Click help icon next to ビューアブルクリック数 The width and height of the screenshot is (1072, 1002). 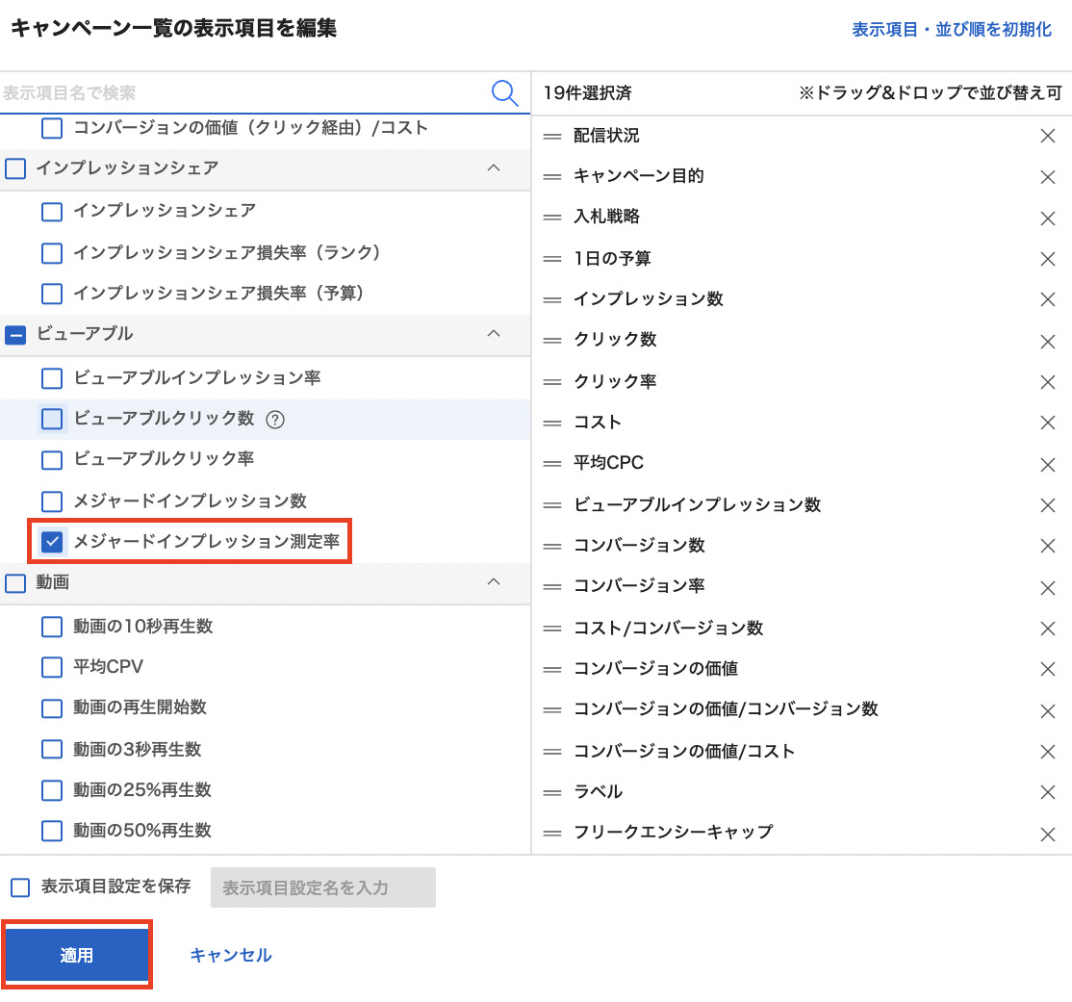(275, 419)
